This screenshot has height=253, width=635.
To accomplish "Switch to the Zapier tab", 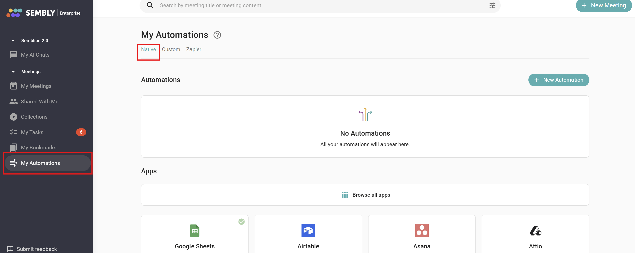I will click(x=193, y=49).
